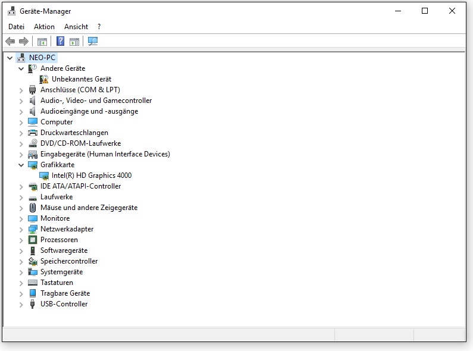
Task: Click the Intel(R) HD Graphics 4000 adapter icon
Action: tap(44, 175)
